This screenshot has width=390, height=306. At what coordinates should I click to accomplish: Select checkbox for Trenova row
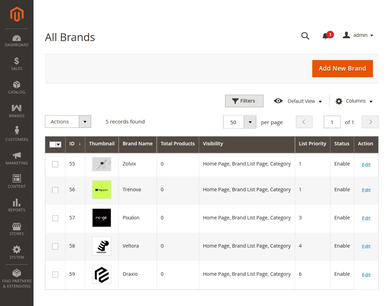point(55,190)
